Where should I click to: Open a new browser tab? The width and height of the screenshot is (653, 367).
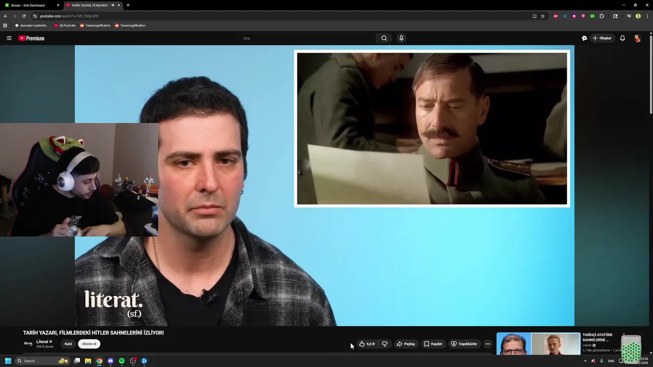[128, 5]
